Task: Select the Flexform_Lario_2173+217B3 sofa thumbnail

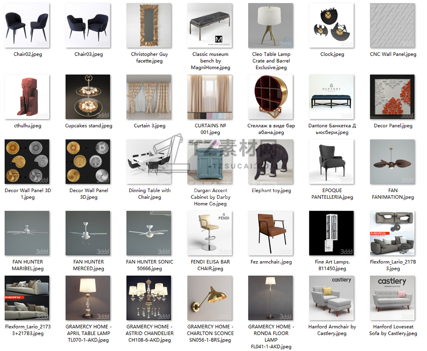Action: click(x=27, y=298)
